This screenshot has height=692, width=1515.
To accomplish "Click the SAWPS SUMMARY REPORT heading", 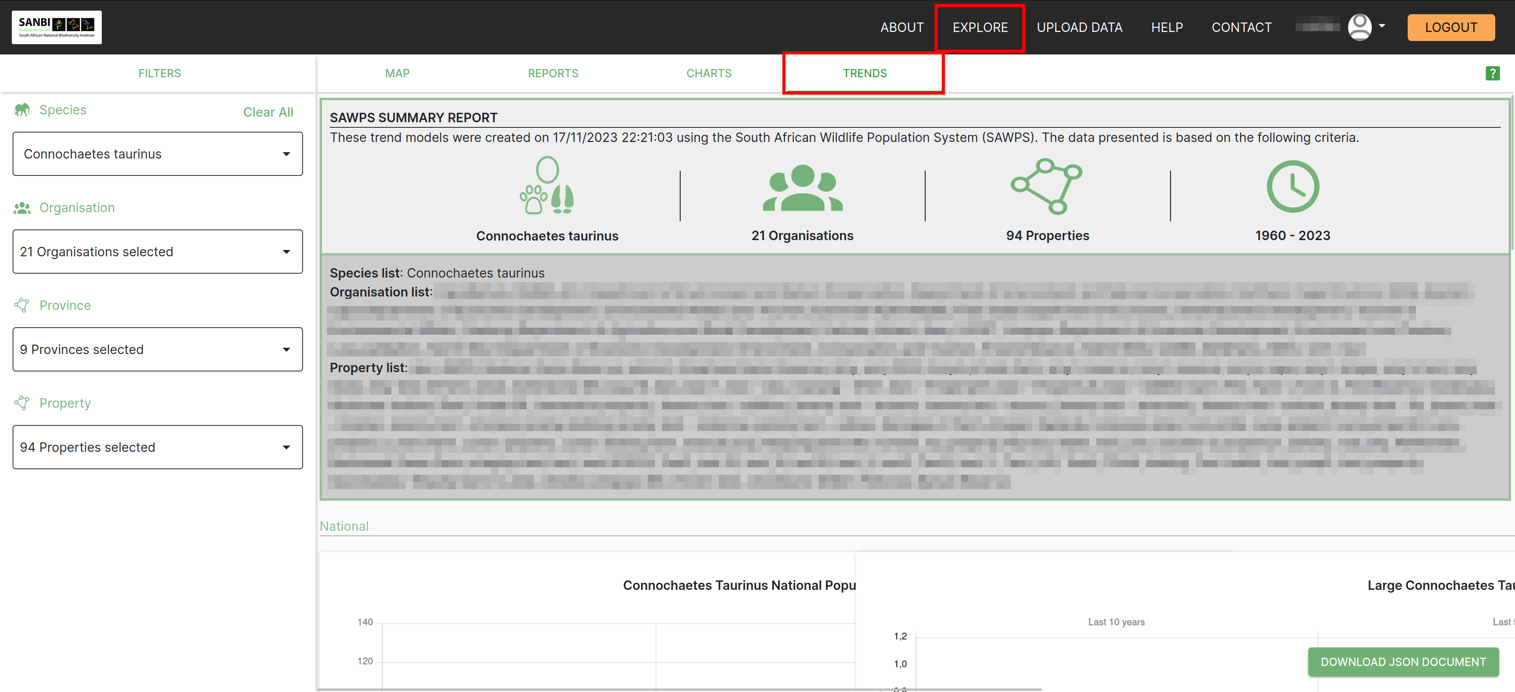I will (413, 118).
